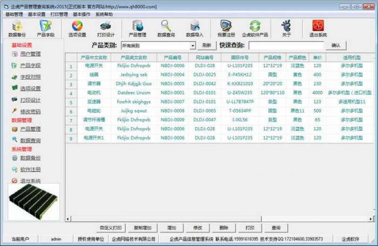Click sidebar 打印设计 icon
The width and height of the screenshot is (378, 246).
click(x=15, y=100)
